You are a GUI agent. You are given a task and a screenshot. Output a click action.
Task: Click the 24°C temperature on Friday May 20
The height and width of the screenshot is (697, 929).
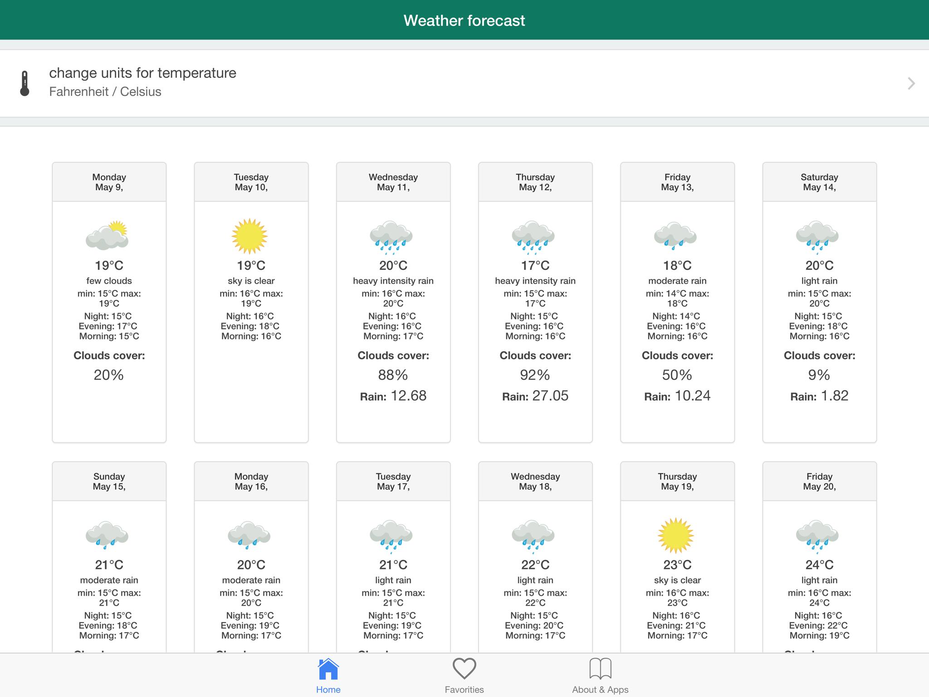[x=820, y=565]
